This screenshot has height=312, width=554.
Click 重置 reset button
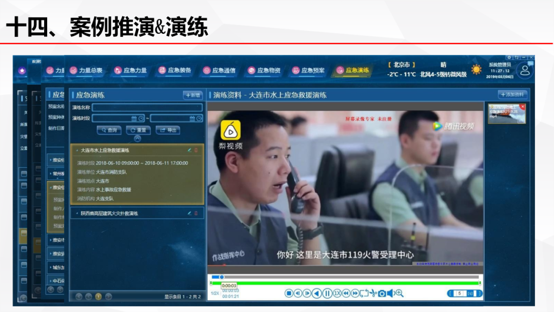tap(138, 130)
